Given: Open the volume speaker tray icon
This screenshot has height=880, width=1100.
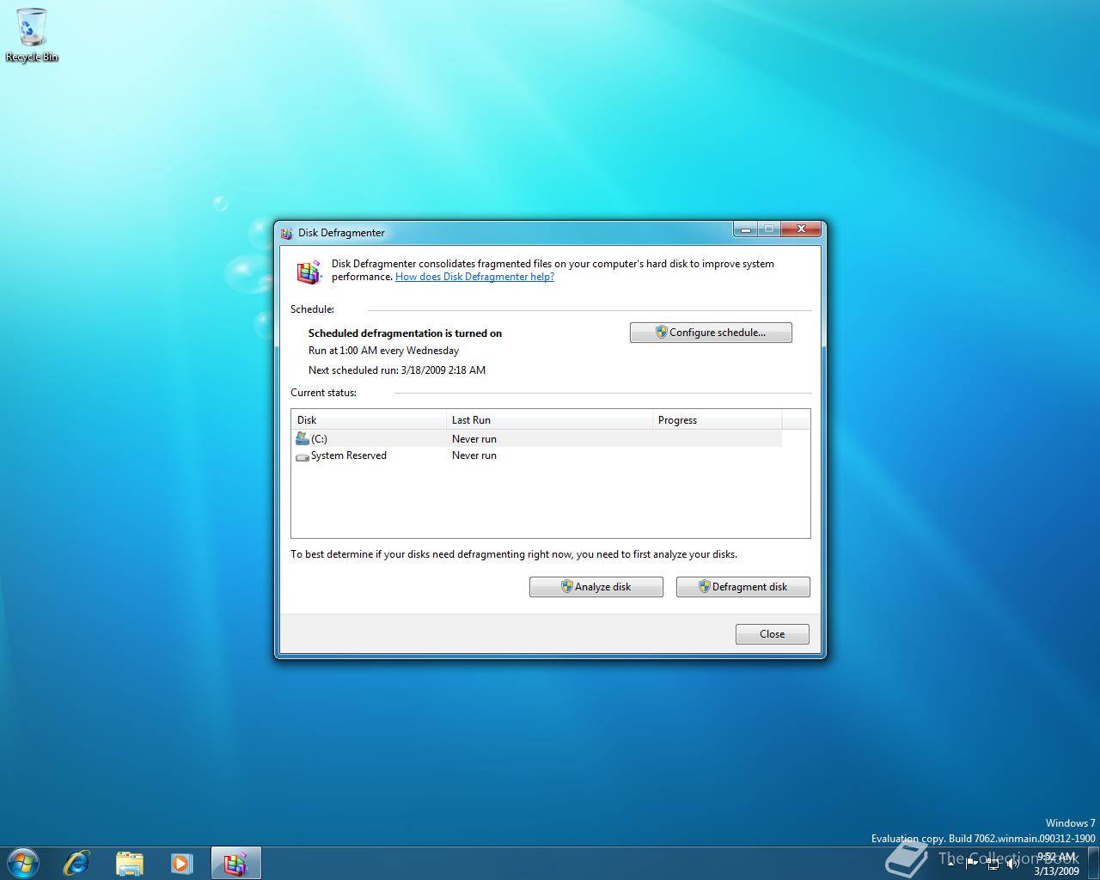Looking at the screenshot, I should click(x=1013, y=863).
